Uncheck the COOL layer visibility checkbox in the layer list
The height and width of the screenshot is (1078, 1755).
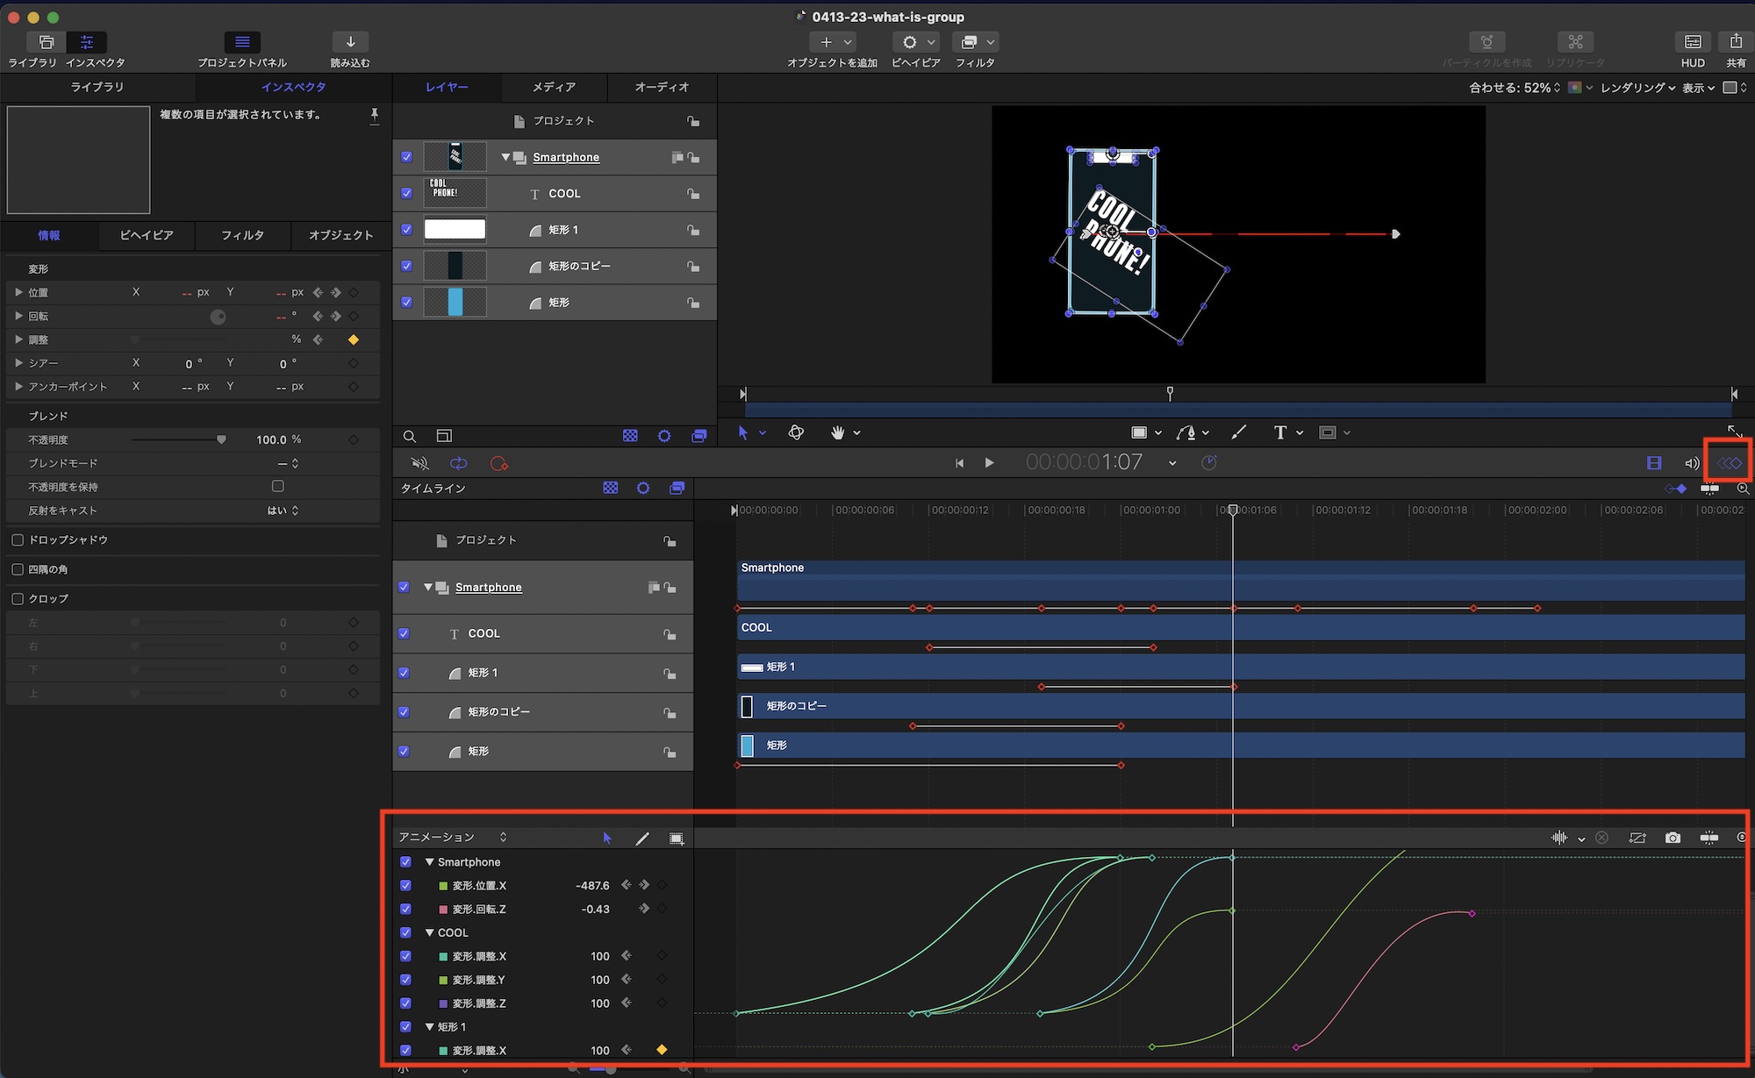(x=406, y=193)
